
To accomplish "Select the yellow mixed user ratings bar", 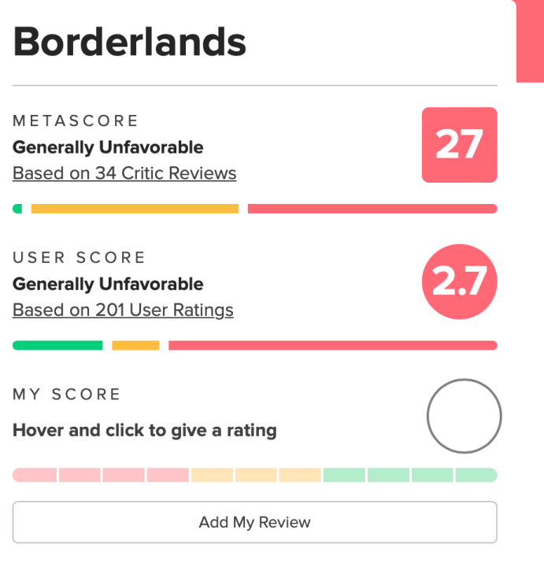I will coord(135,345).
